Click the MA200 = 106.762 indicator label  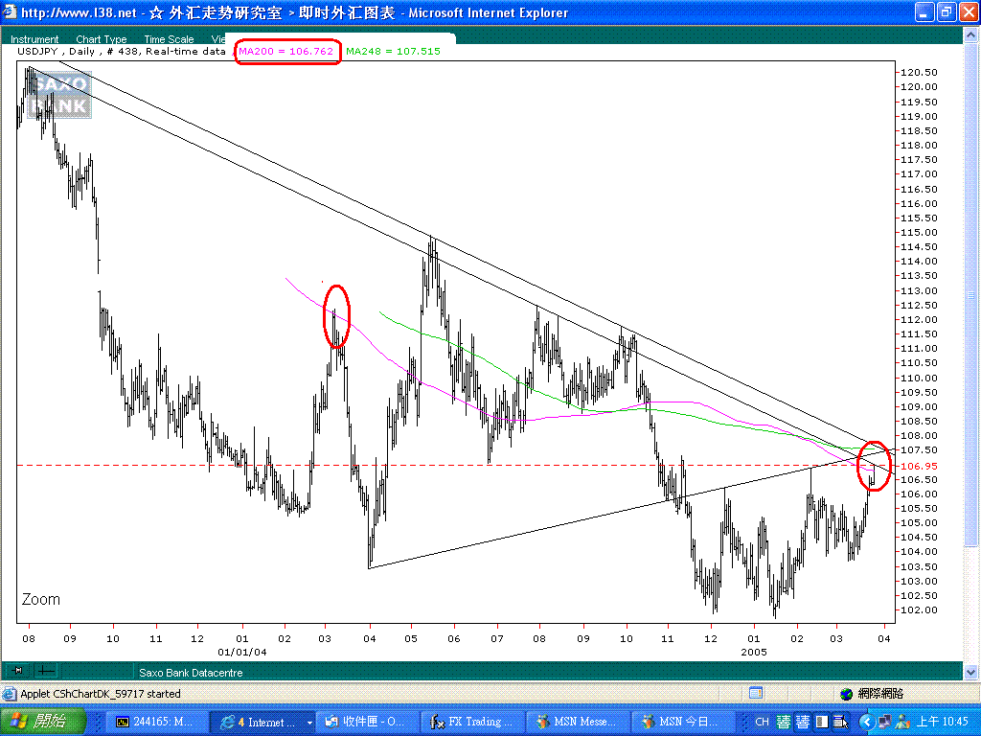tap(285, 52)
